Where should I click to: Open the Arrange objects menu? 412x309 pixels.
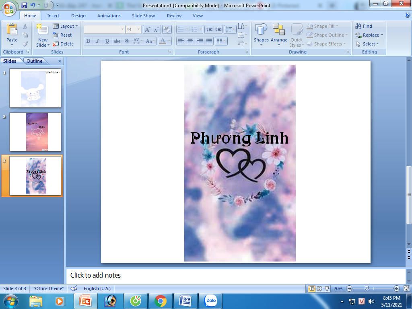click(279, 35)
